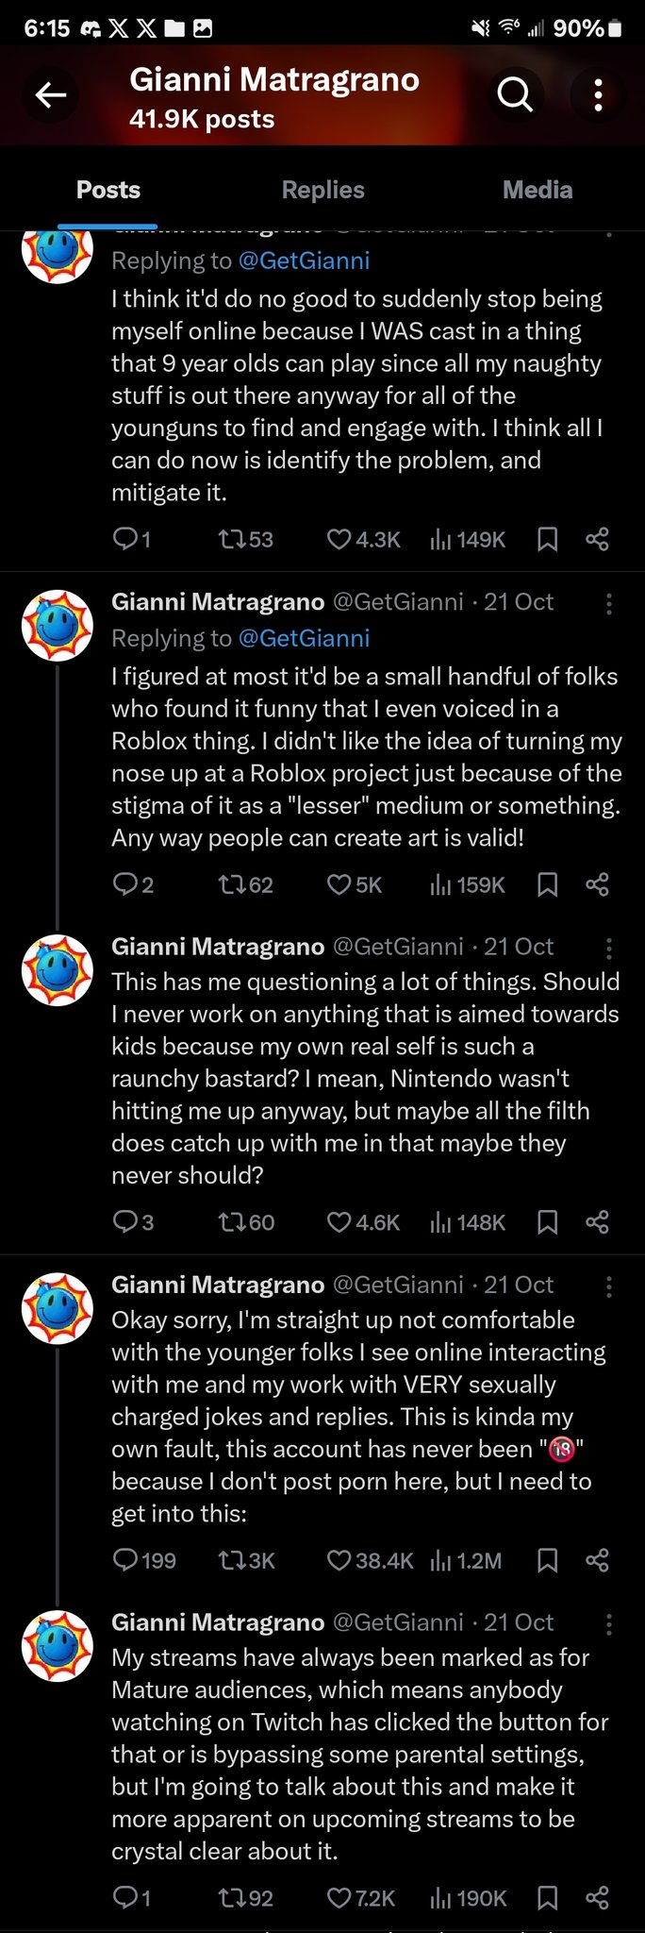Open the profile overflow menu

tap(598, 94)
